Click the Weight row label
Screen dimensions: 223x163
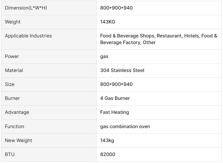tap(13, 22)
